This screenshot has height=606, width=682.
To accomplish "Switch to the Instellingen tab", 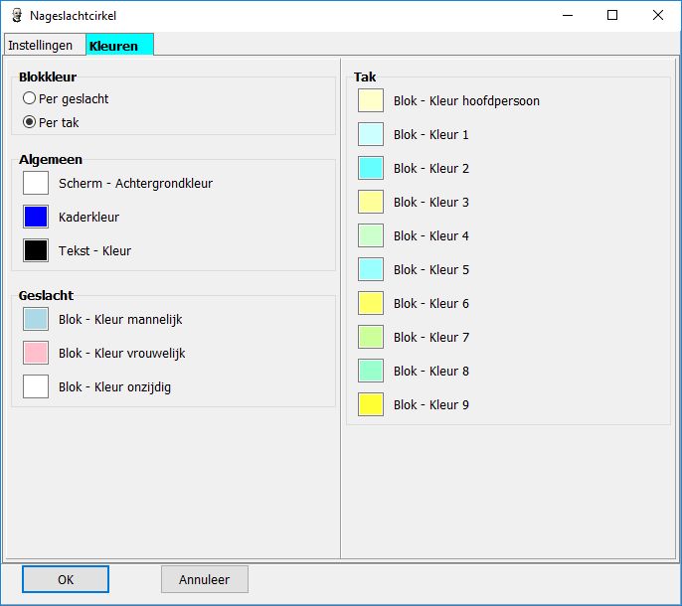I will tap(41, 45).
